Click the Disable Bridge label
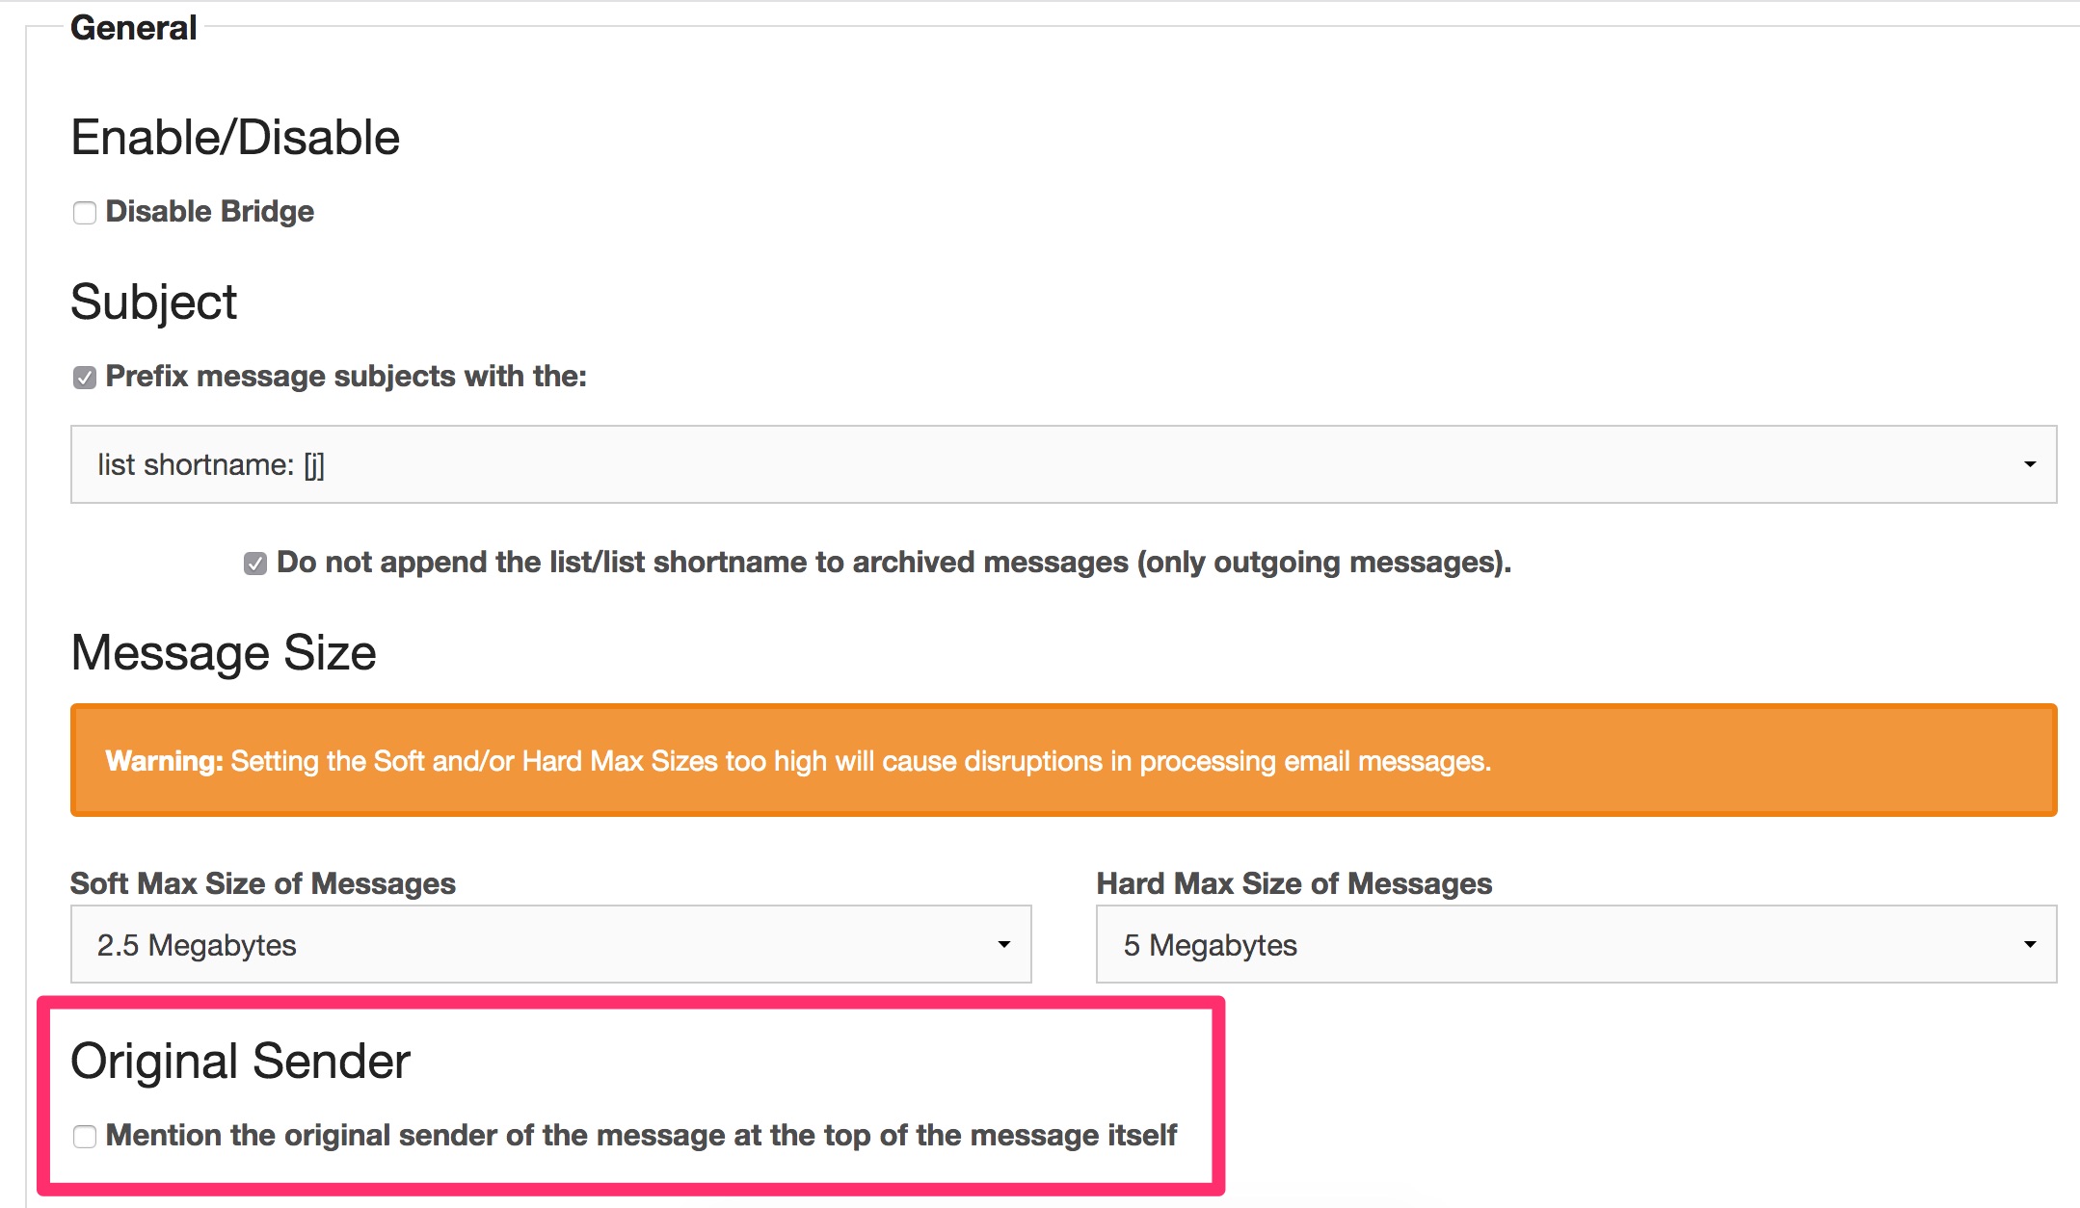Image resolution: width=2080 pixels, height=1208 pixels. [209, 211]
